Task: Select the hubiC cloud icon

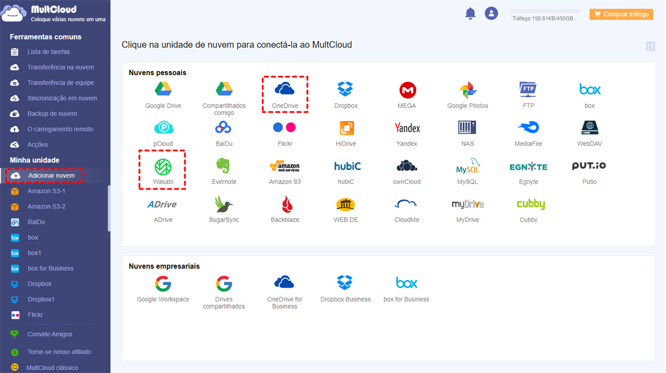Action: click(x=347, y=166)
